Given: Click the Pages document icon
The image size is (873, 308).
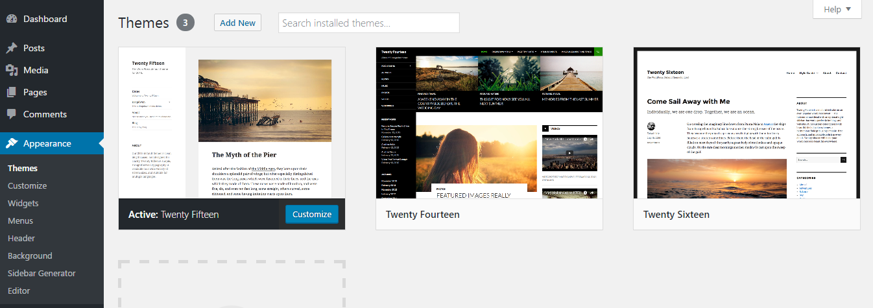Looking at the screenshot, I should [x=12, y=92].
